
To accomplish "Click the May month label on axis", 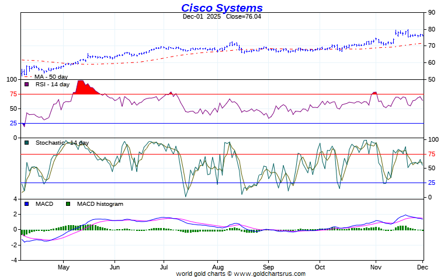I will pyautogui.click(x=64, y=267).
